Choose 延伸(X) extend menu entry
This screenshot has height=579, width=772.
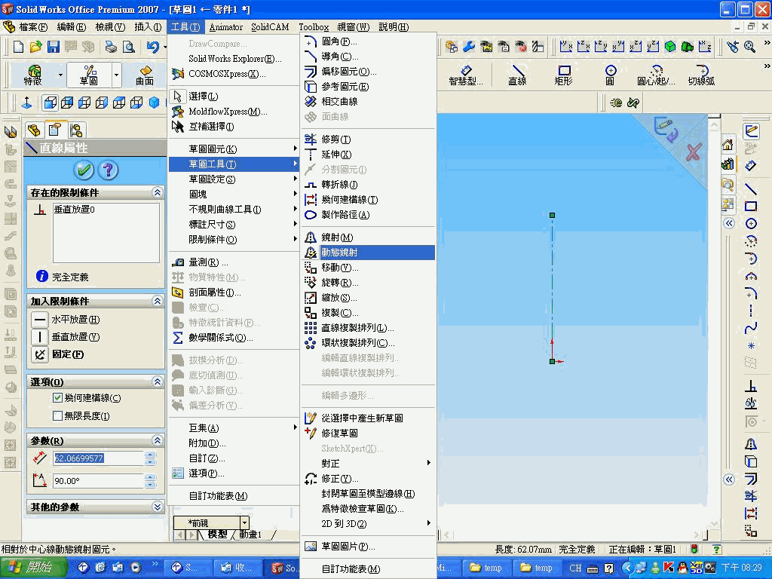point(368,155)
